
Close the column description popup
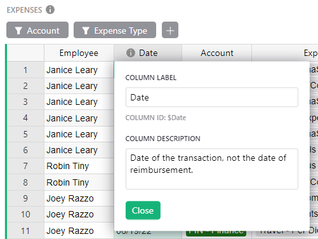click(x=143, y=210)
